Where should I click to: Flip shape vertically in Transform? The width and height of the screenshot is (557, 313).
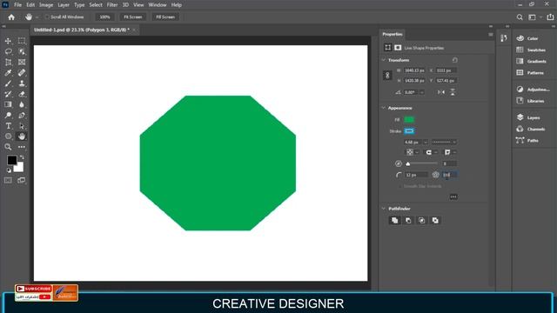click(453, 92)
